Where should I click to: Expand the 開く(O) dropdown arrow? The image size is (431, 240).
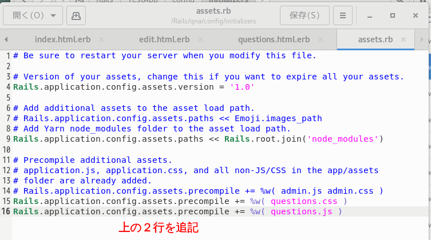click(53, 15)
